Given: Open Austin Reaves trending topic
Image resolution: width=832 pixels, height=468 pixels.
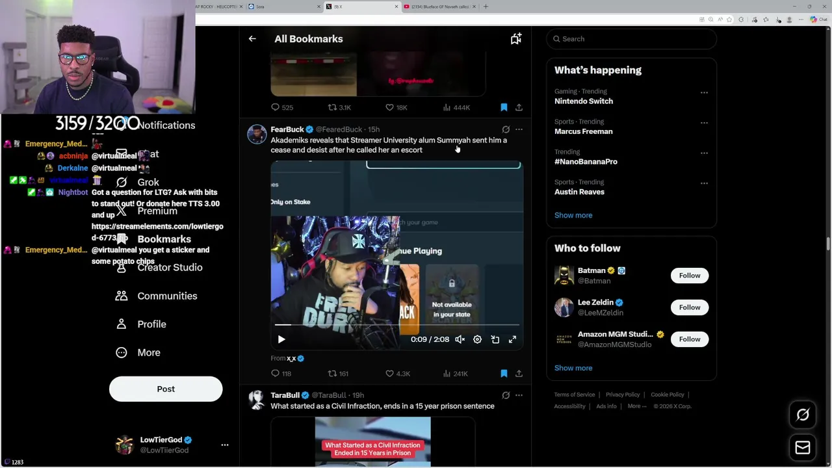Looking at the screenshot, I should pyautogui.click(x=579, y=192).
